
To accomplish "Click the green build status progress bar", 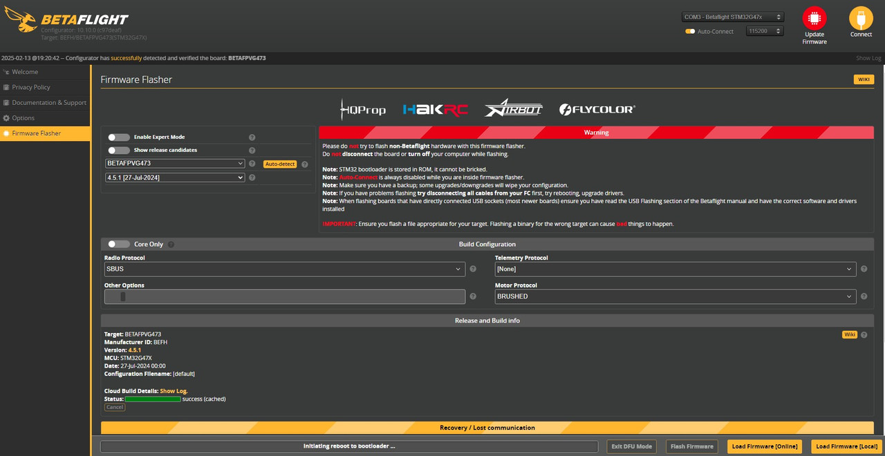I will coord(153,399).
